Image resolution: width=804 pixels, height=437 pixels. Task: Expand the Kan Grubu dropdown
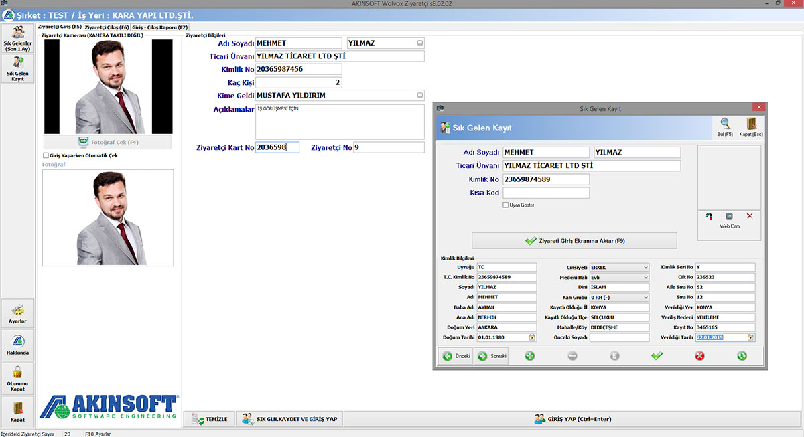645,298
